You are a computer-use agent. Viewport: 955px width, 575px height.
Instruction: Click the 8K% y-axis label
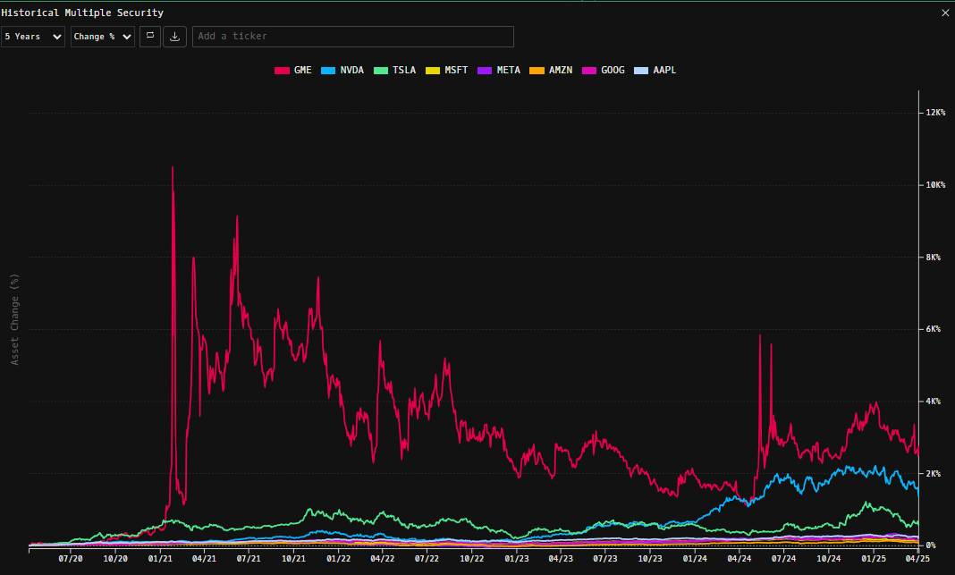click(x=933, y=258)
